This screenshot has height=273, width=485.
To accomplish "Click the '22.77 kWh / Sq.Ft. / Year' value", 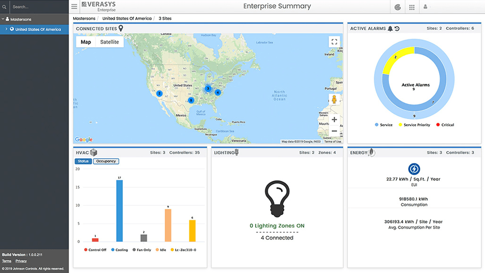I will (x=413, y=179).
